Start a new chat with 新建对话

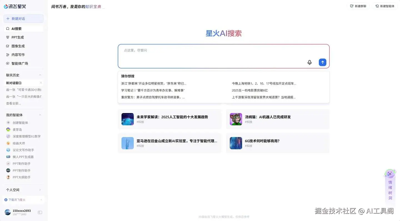pos(24,19)
